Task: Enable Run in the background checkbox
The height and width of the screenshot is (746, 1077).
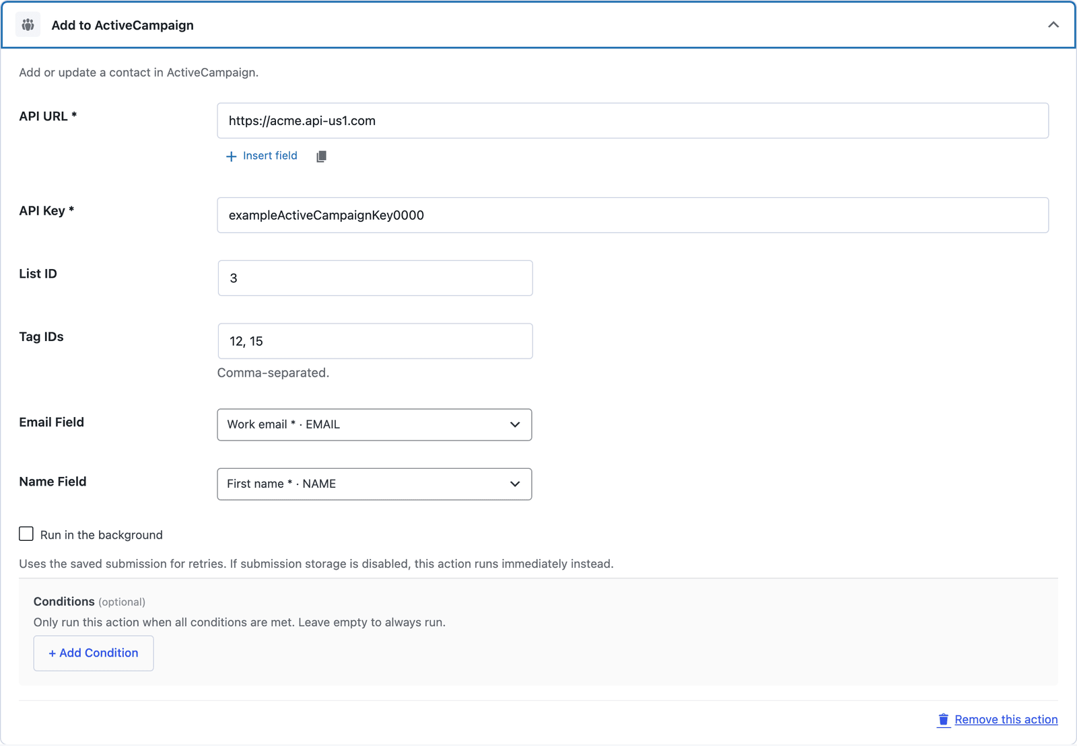Action: pos(26,533)
